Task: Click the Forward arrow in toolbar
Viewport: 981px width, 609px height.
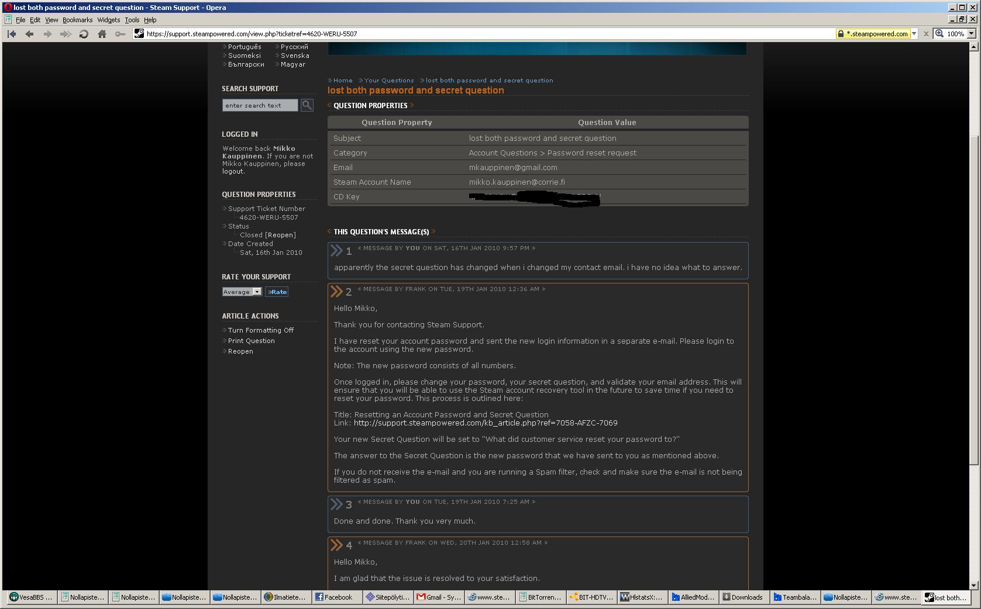Action: [47, 34]
